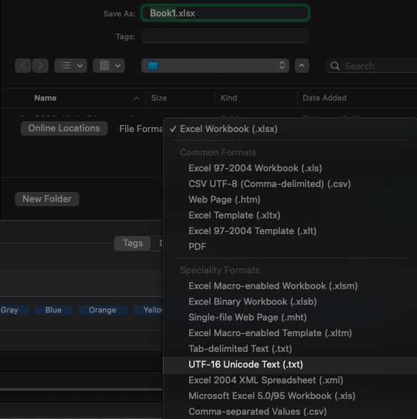Switch to the Tags tab in background window

[133, 243]
